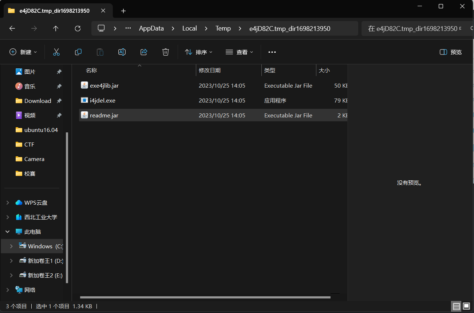Click the Share icon in toolbar
474x313 pixels.
[x=144, y=52]
